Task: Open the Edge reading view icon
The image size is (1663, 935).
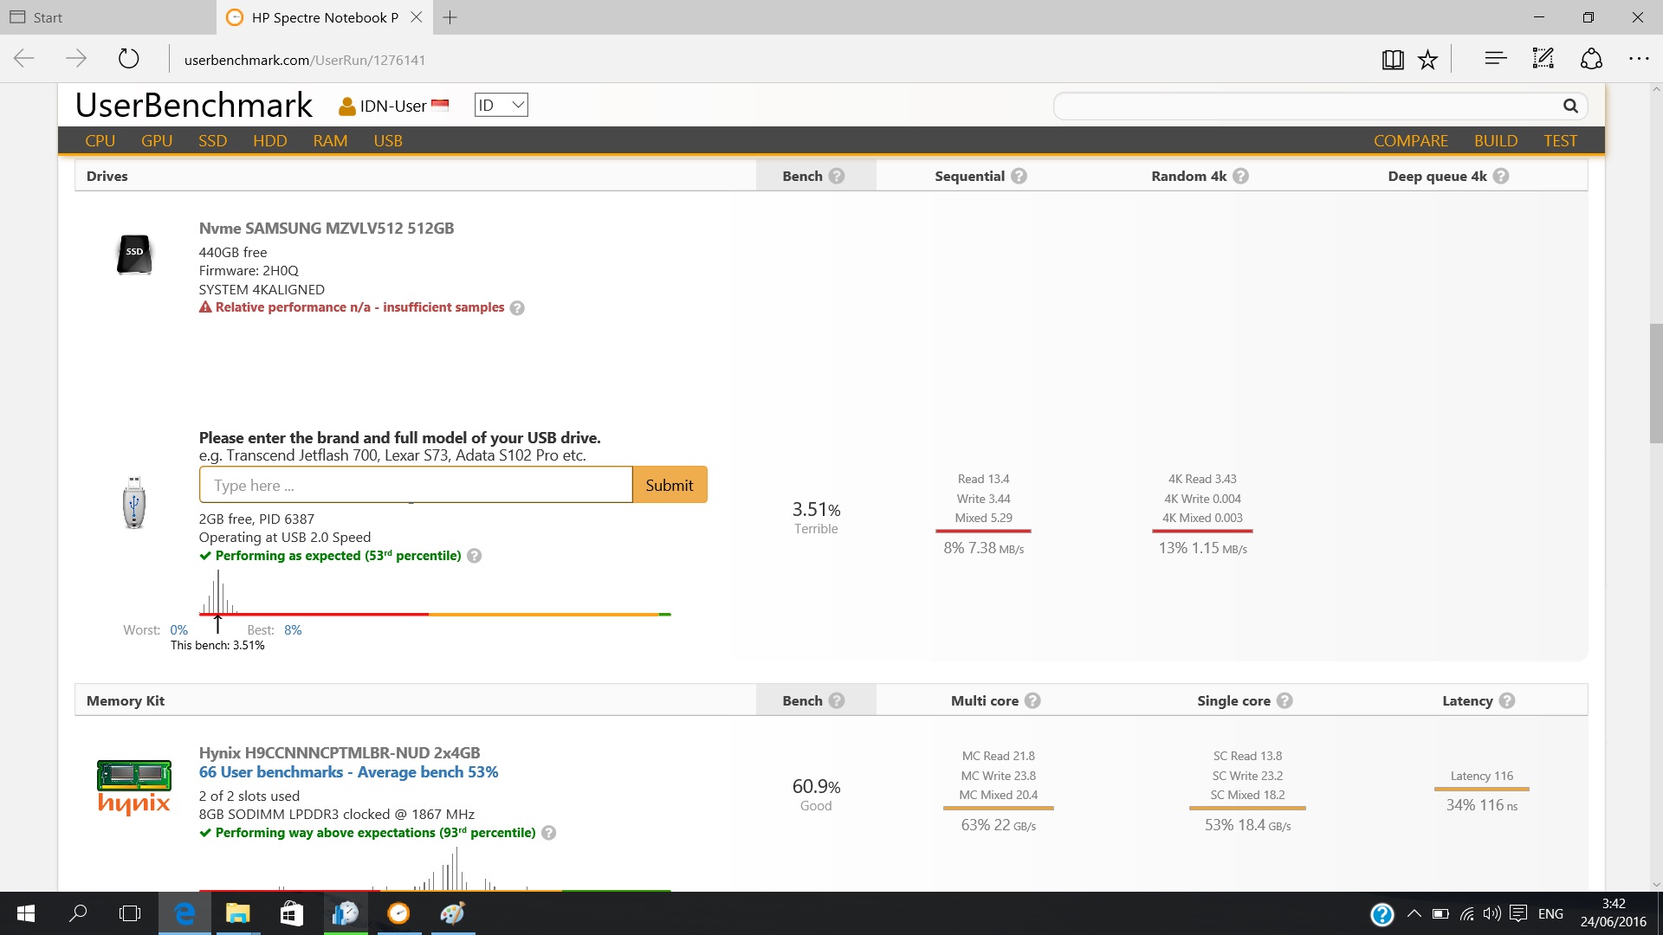Action: pos(1393,60)
